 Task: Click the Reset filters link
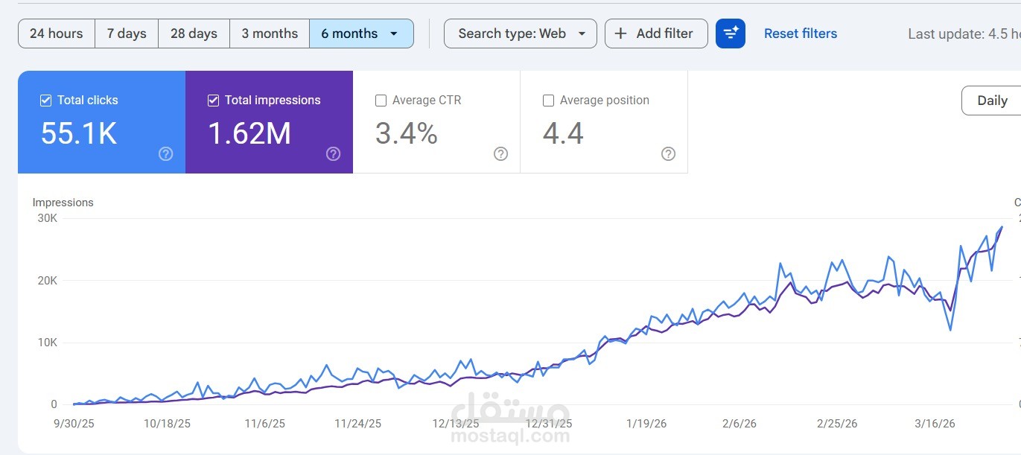(801, 34)
